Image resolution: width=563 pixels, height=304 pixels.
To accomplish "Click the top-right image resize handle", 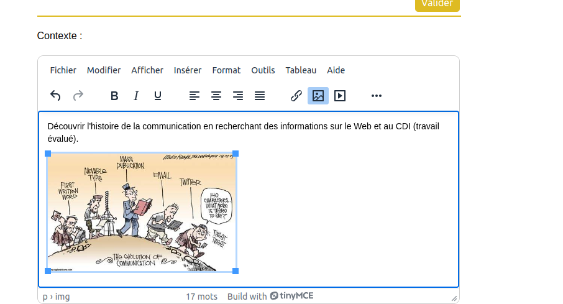I will pyautogui.click(x=236, y=154).
